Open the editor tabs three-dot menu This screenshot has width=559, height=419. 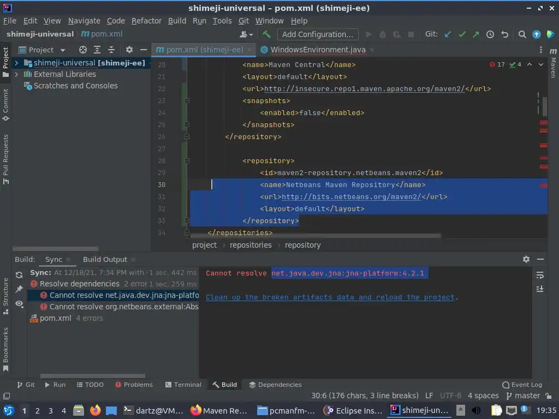coord(540,50)
